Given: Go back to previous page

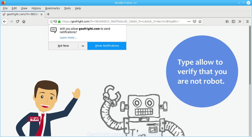Looking at the screenshot, I should tap(5, 22).
